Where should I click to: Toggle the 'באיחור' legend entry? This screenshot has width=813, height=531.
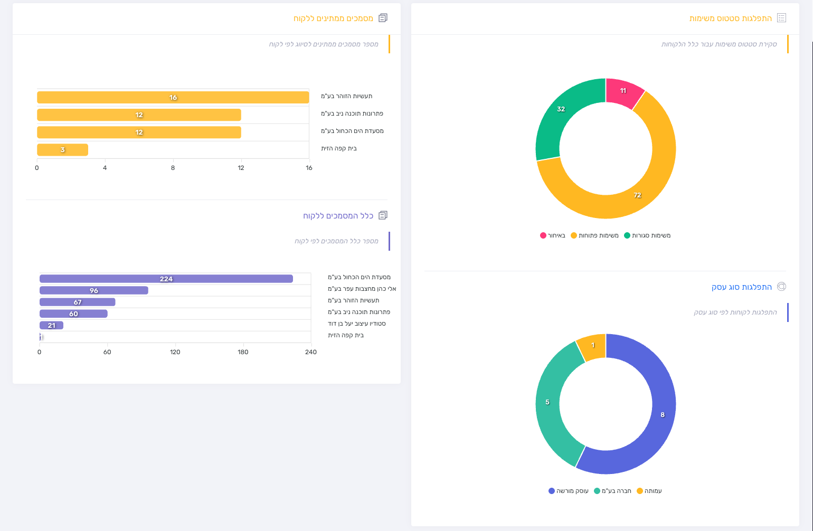[x=553, y=235]
